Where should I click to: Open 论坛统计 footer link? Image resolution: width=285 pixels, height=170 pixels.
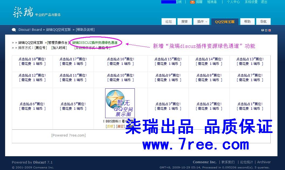pos(246,162)
